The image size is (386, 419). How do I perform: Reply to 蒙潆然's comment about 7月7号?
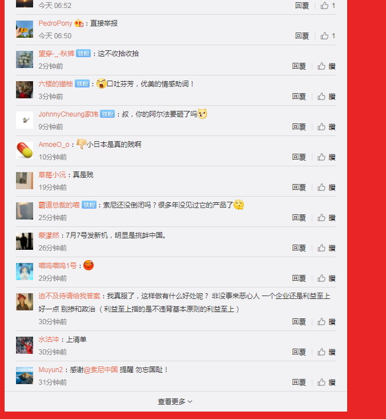pyautogui.click(x=299, y=248)
